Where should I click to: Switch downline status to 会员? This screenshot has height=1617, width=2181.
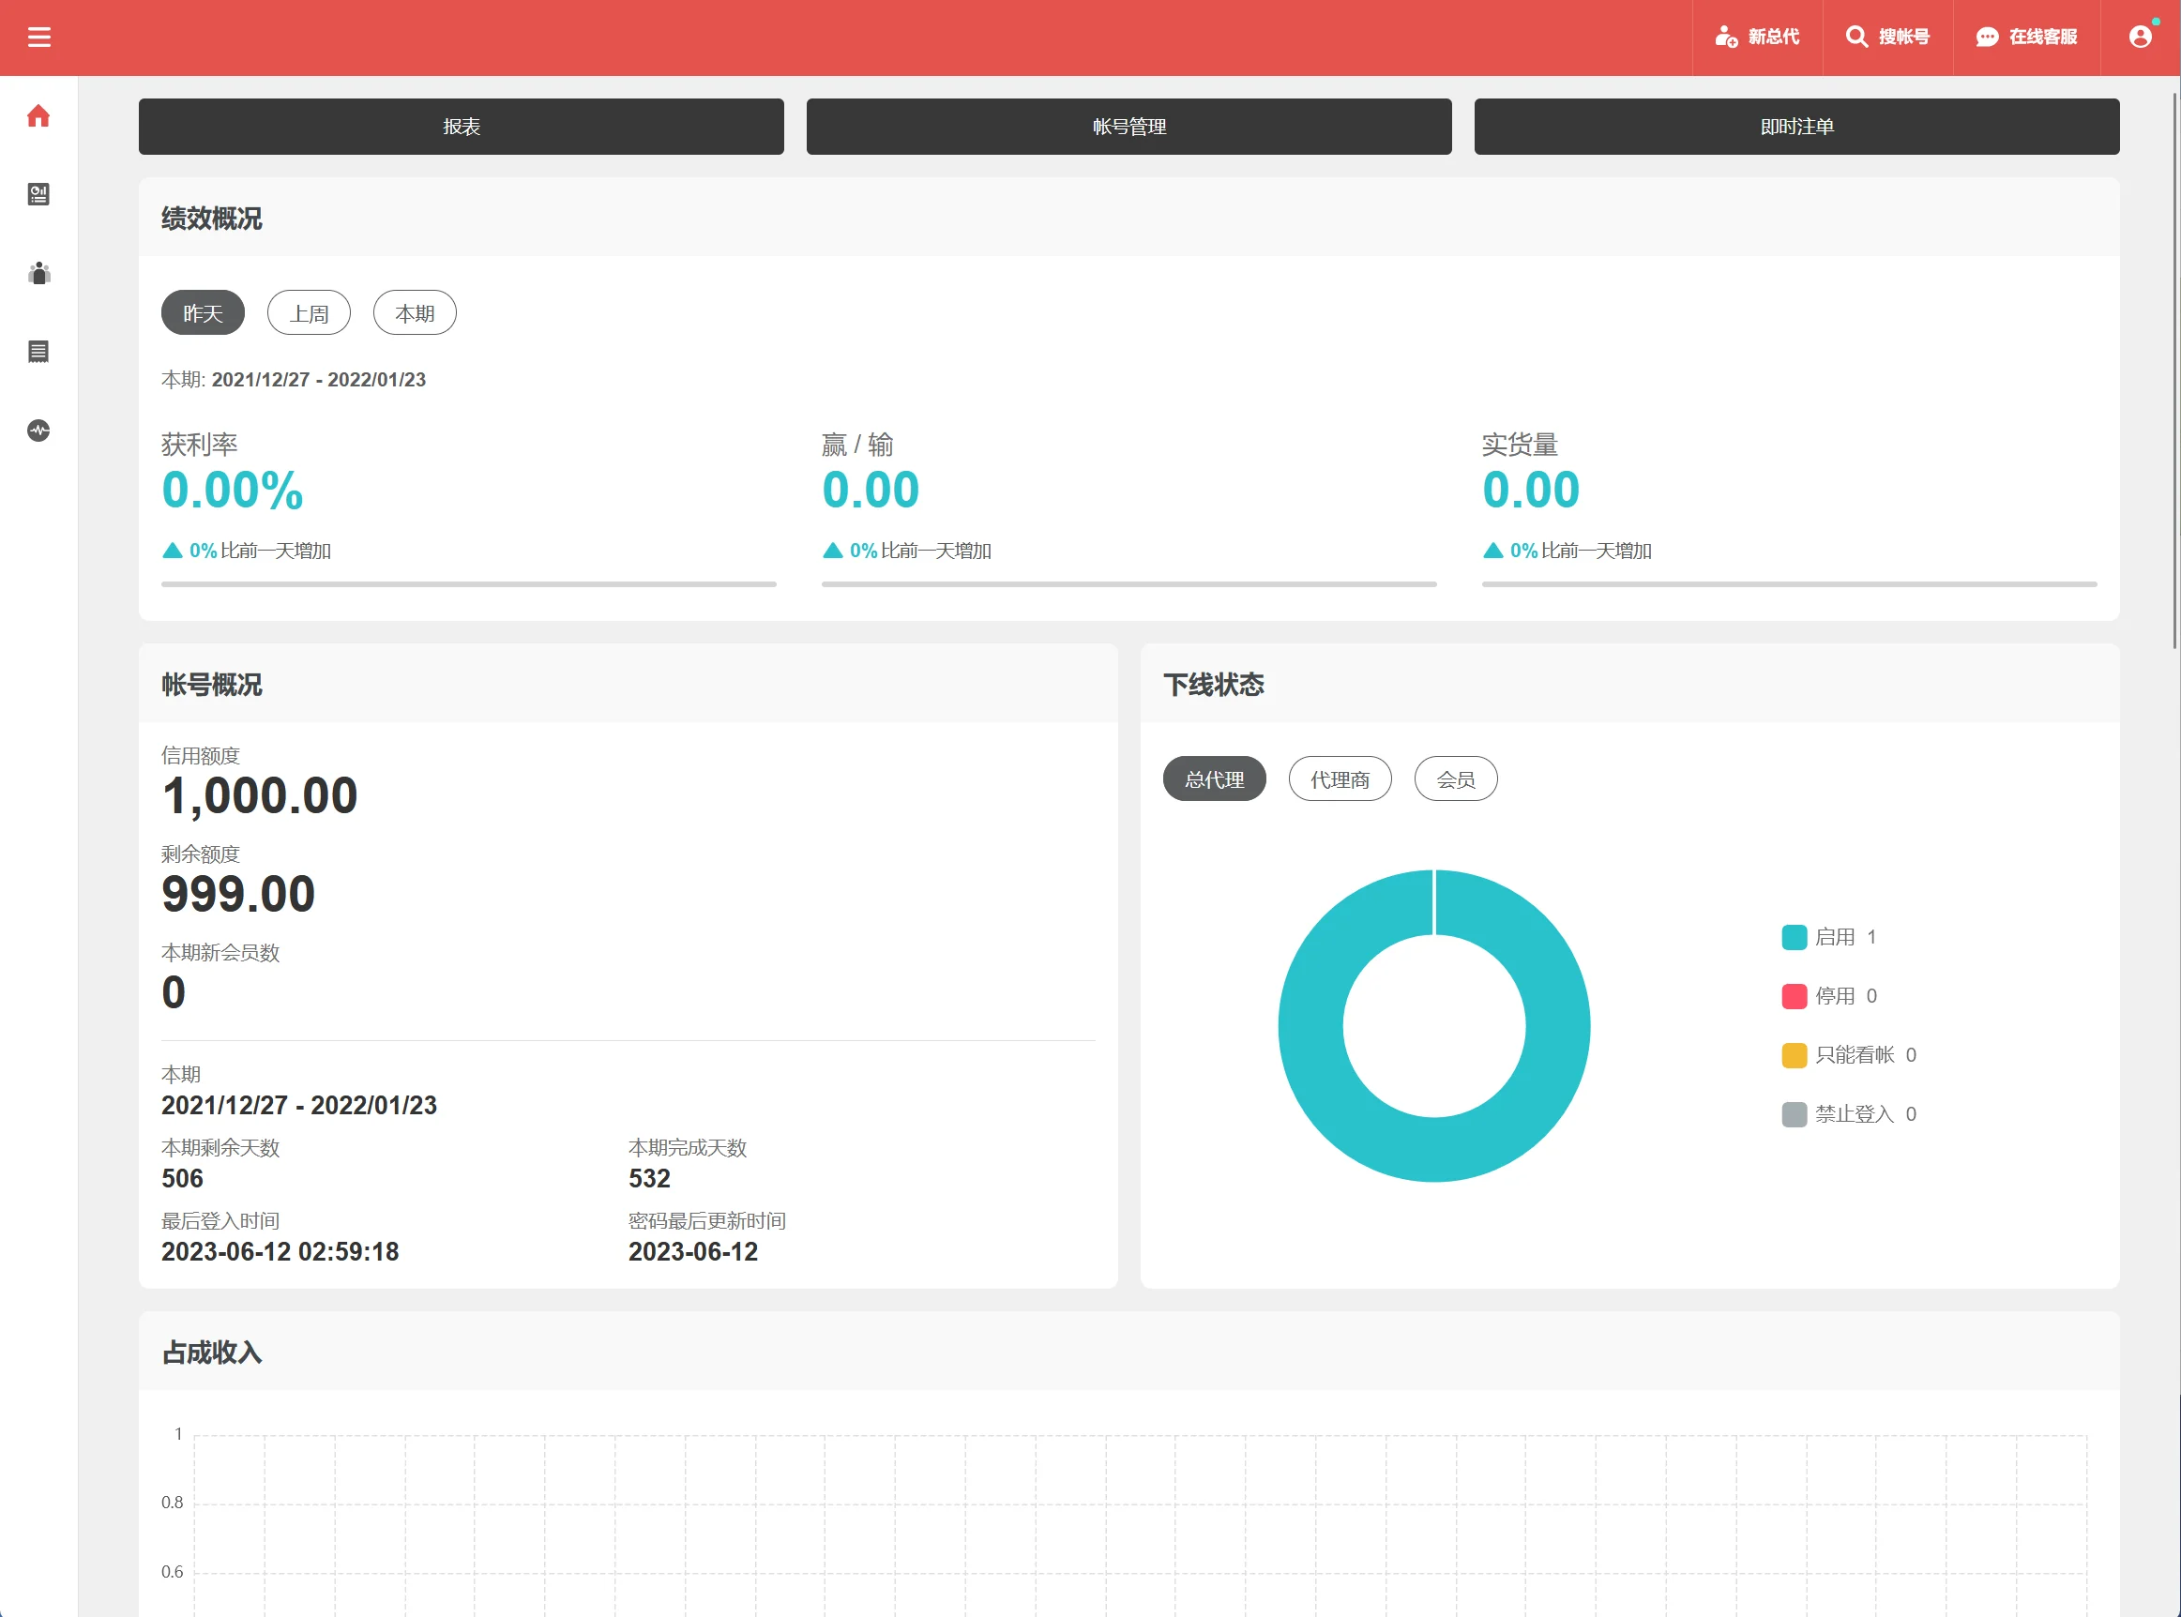tap(1455, 779)
